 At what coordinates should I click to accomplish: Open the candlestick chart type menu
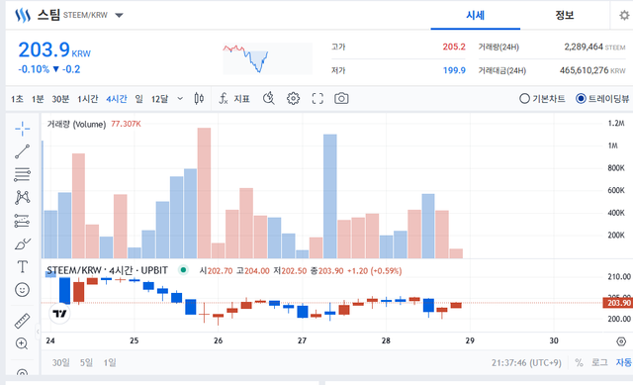(x=199, y=99)
